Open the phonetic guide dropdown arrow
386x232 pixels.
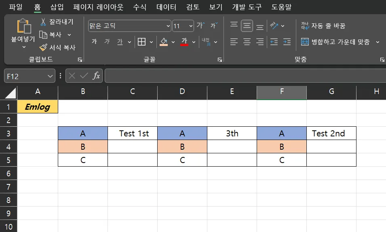click(216, 42)
